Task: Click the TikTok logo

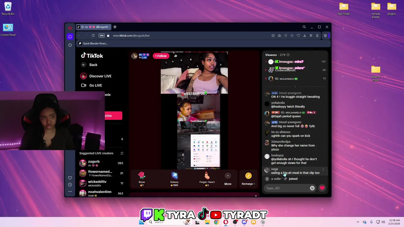Action: pos(92,56)
